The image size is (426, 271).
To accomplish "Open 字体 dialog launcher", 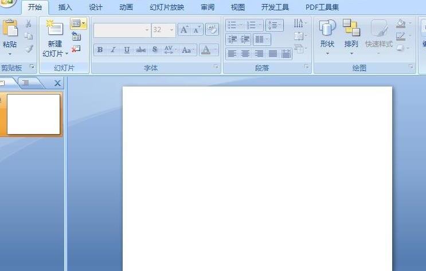I will point(216,66).
